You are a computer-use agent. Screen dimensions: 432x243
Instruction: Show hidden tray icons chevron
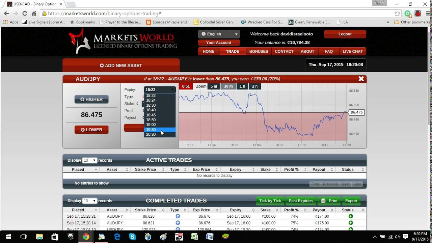375,237
